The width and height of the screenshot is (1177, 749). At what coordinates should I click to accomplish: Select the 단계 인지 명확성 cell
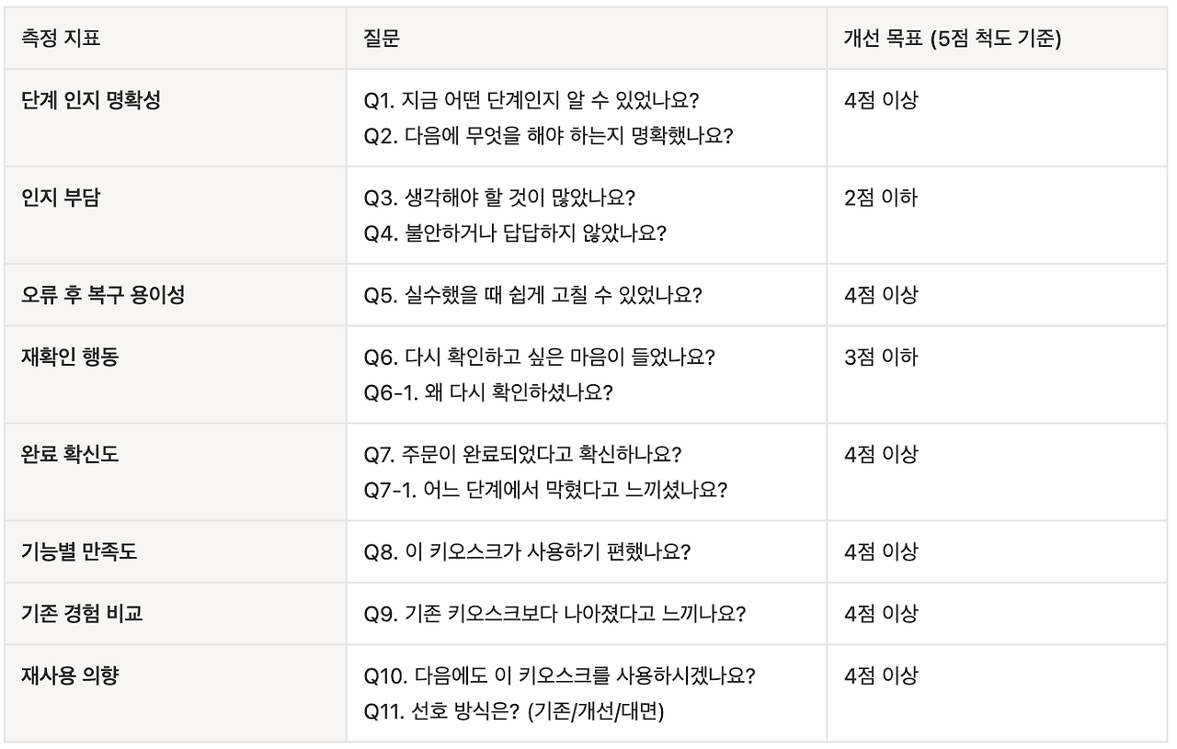(x=91, y=100)
